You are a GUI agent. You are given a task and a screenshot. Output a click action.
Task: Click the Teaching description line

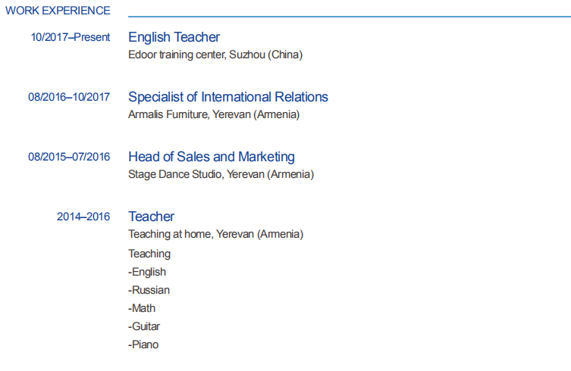click(x=149, y=254)
